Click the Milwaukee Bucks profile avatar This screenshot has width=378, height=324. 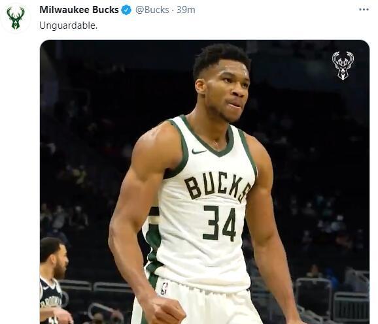[16, 18]
